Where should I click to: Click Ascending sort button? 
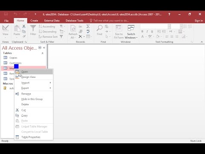coord(47,27)
